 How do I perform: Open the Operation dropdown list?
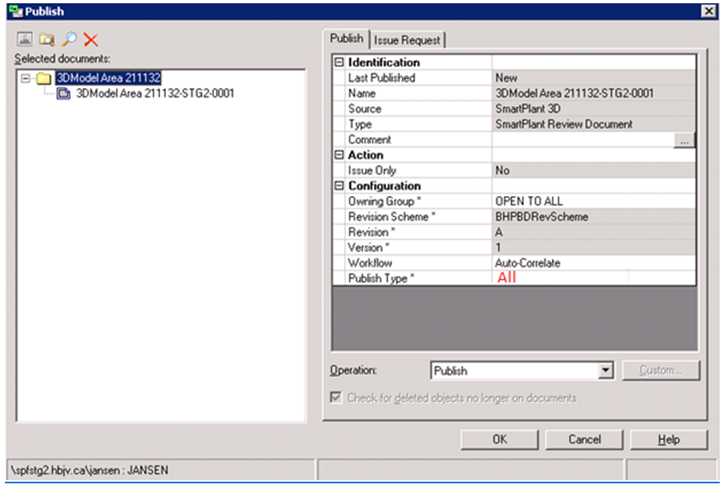pos(605,371)
